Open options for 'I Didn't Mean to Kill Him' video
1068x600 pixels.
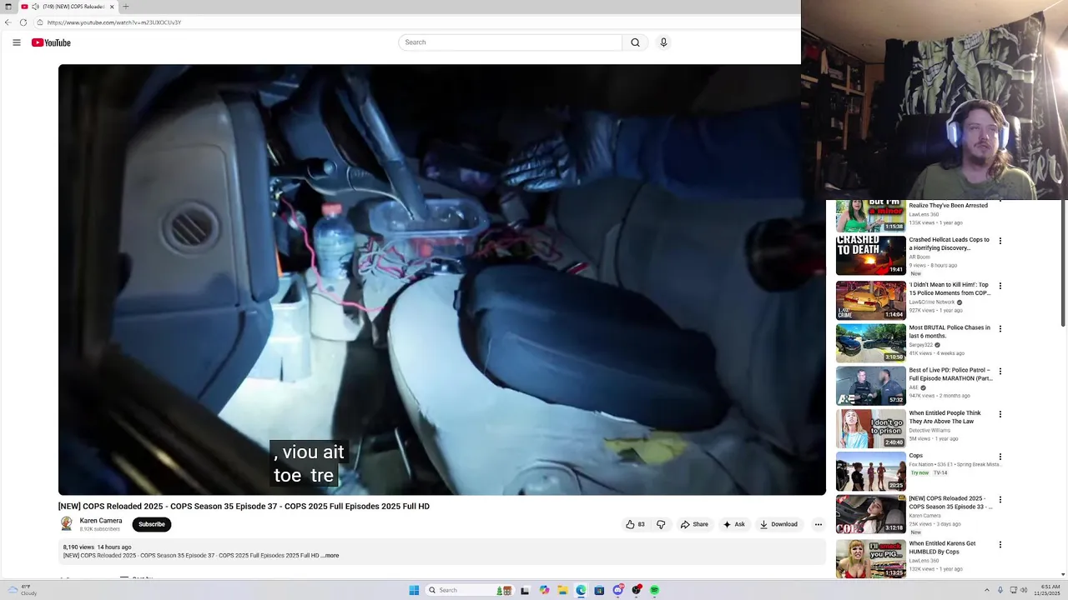(1000, 286)
